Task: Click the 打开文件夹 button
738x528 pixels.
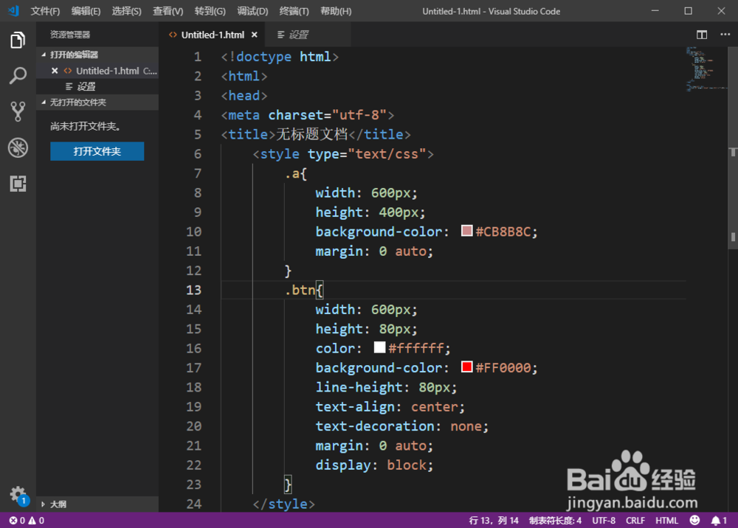Action: point(97,151)
